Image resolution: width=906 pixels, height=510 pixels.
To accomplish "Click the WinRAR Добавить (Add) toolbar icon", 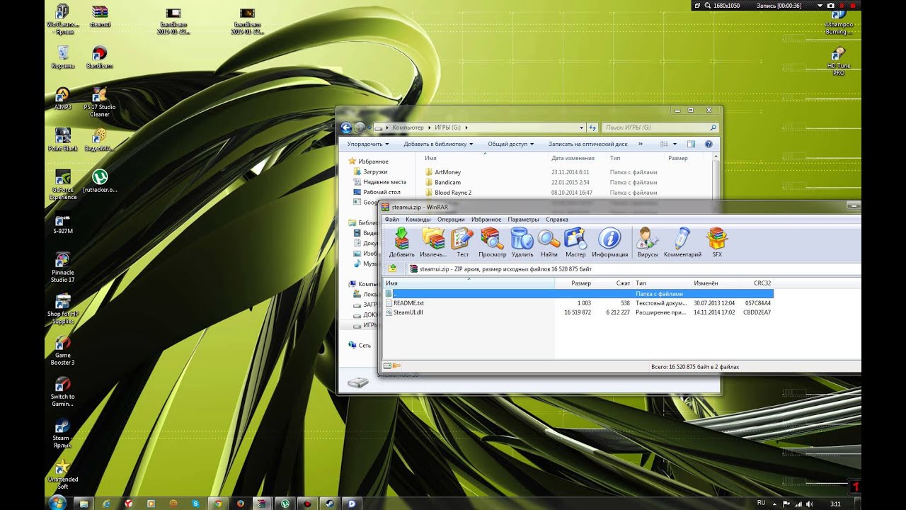I will (401, 242).
